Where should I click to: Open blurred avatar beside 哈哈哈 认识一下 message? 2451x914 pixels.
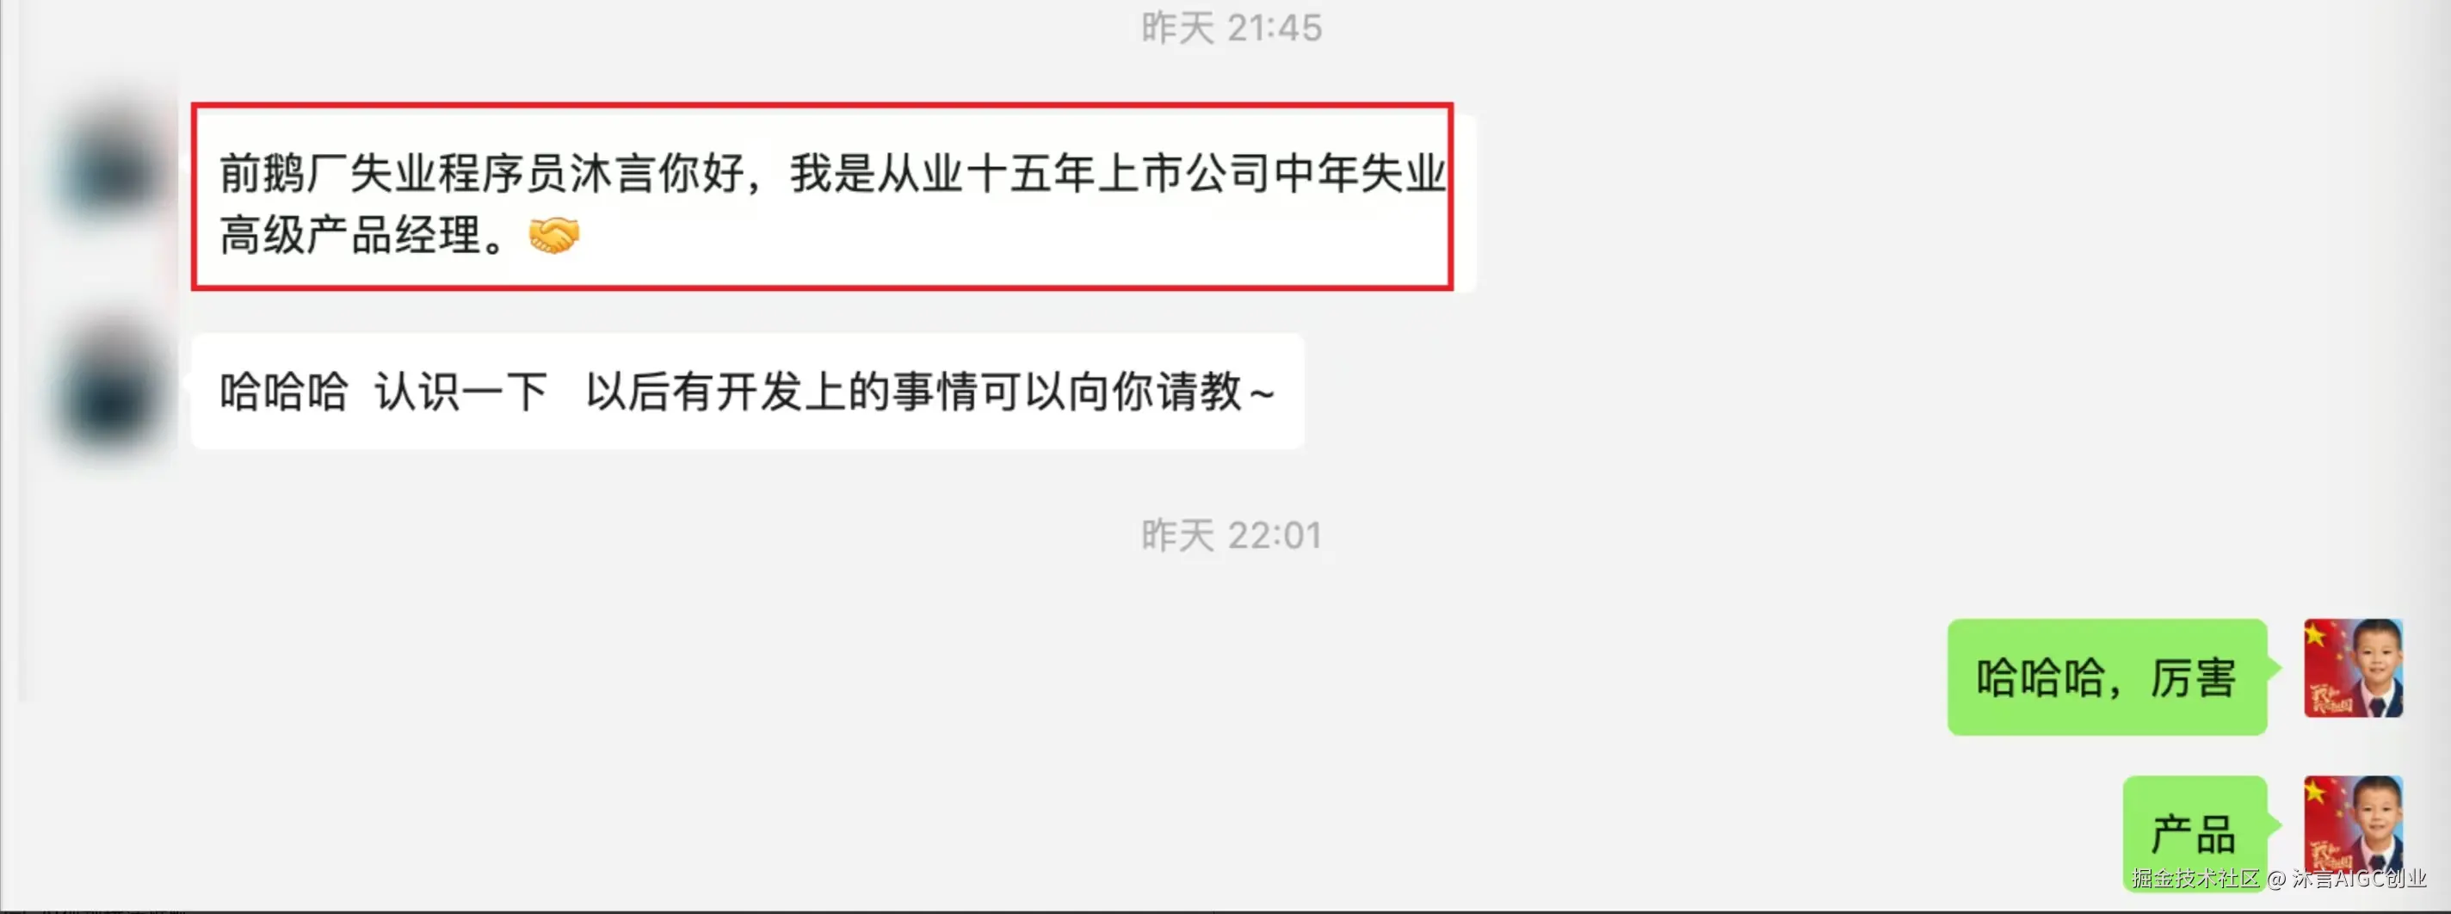[x=112, y=392]
